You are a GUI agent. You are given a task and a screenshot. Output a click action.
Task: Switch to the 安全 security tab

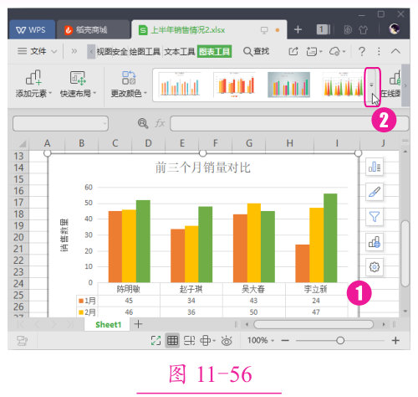pyautogui.click(x=120, y=51)
